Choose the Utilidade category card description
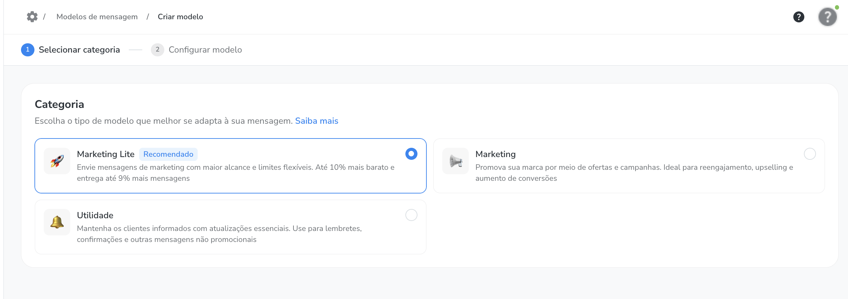The image size is (848, 299). tap(219, 234)
